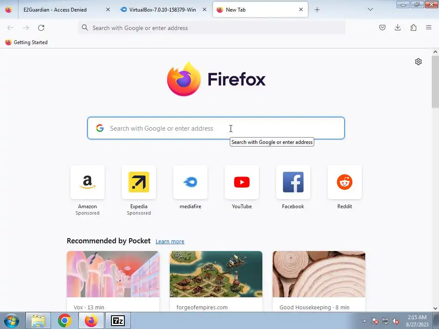Click the magnifier icon in address bar

coord(84,27)
